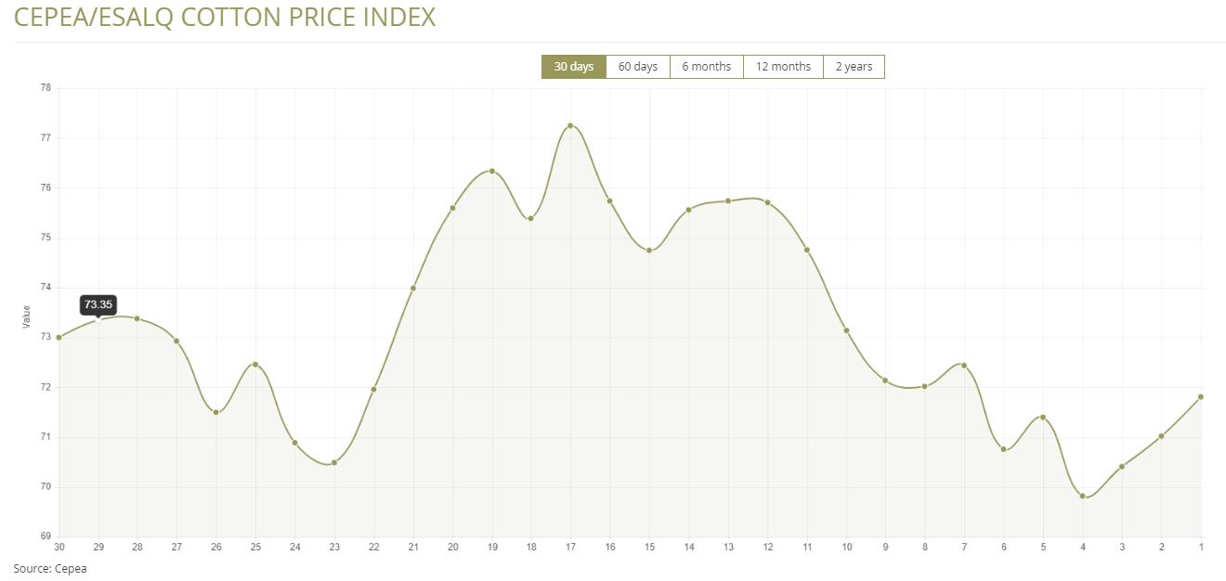
Task: Select the 30 days range tab
Action: click(573, 67)
